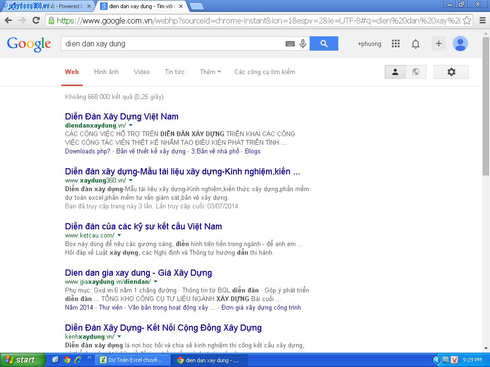Open search settings gear menu
490x367 pixels.
pos(451,72)
